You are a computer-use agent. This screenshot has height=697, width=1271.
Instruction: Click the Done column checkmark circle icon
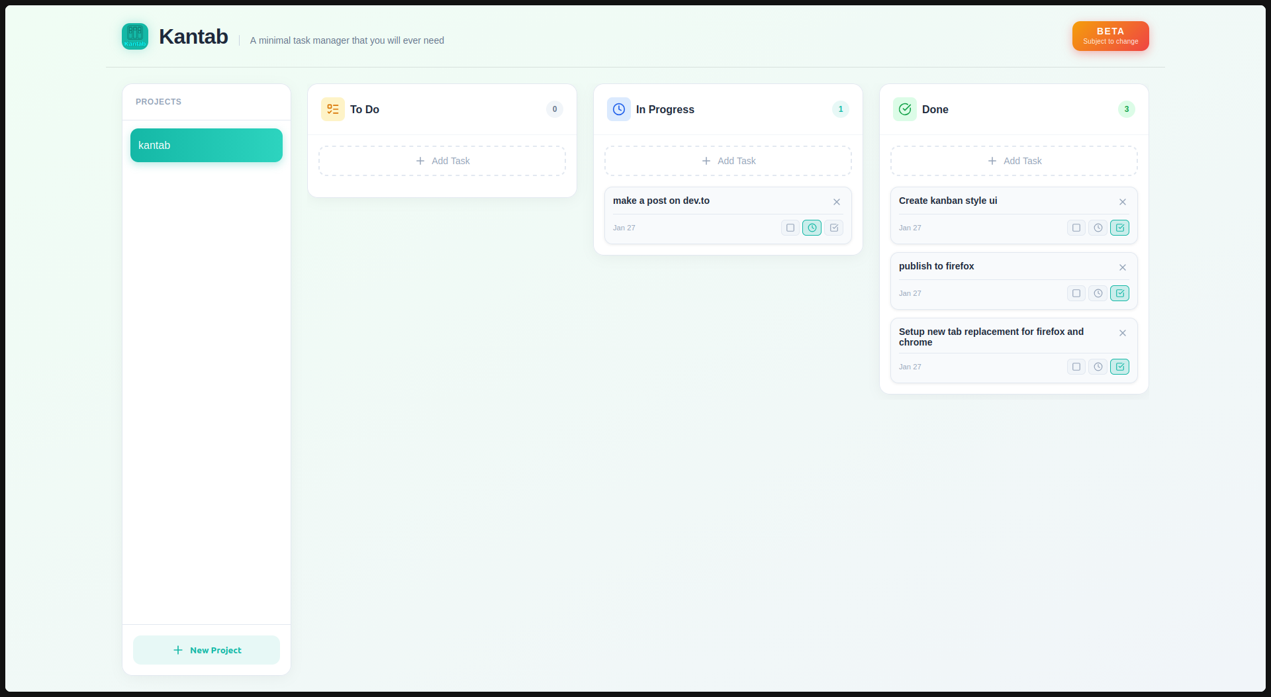coord(905,109)
